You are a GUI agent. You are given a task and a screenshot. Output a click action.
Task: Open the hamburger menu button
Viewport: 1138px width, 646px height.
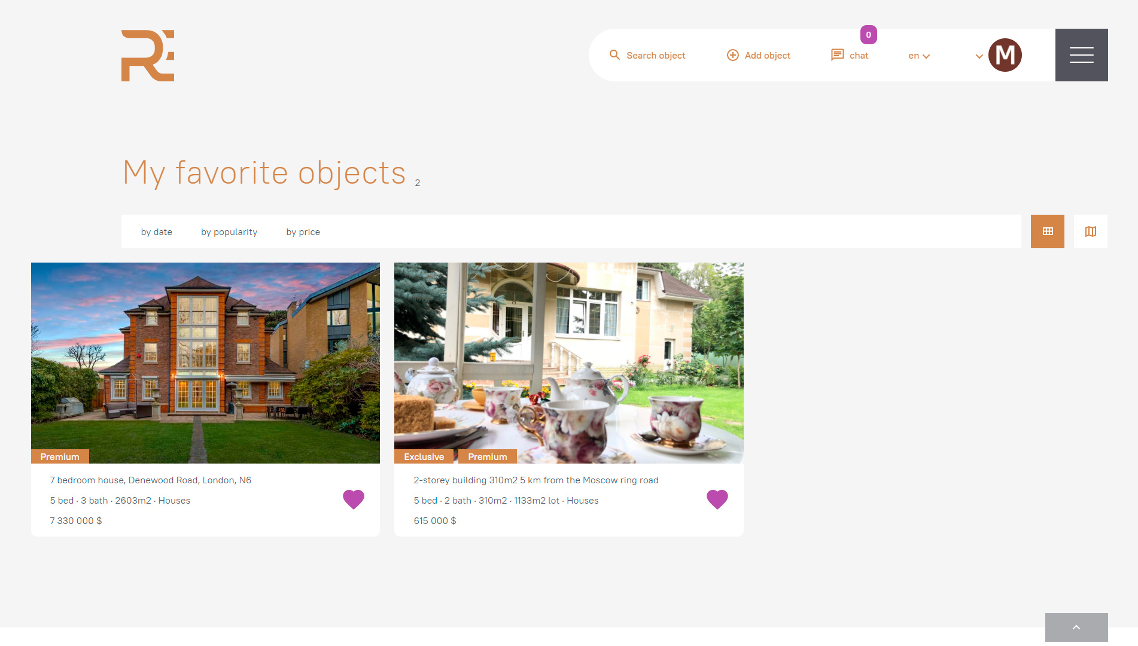point(1081,55)
